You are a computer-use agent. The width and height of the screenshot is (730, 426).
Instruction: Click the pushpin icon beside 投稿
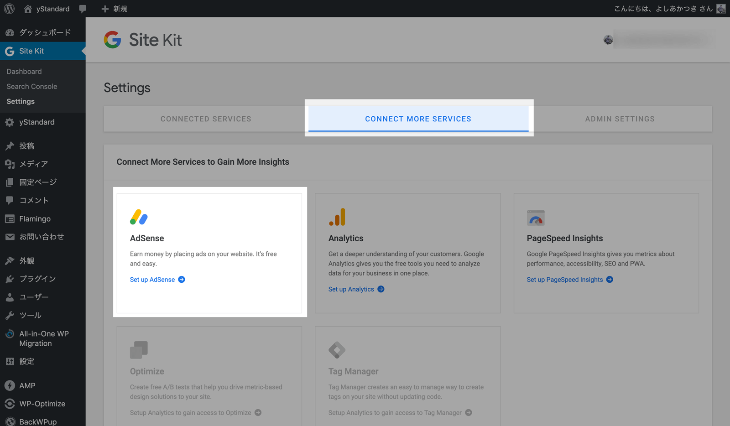click(10, 146)
